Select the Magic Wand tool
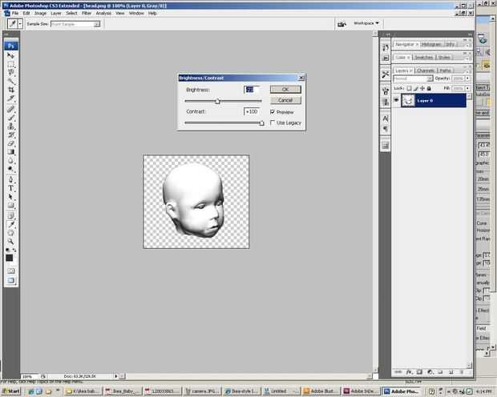 10,81
